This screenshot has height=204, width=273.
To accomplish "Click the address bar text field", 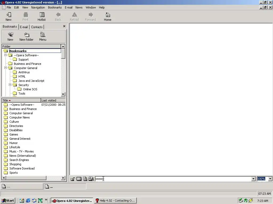I will [x=173, y=179].
